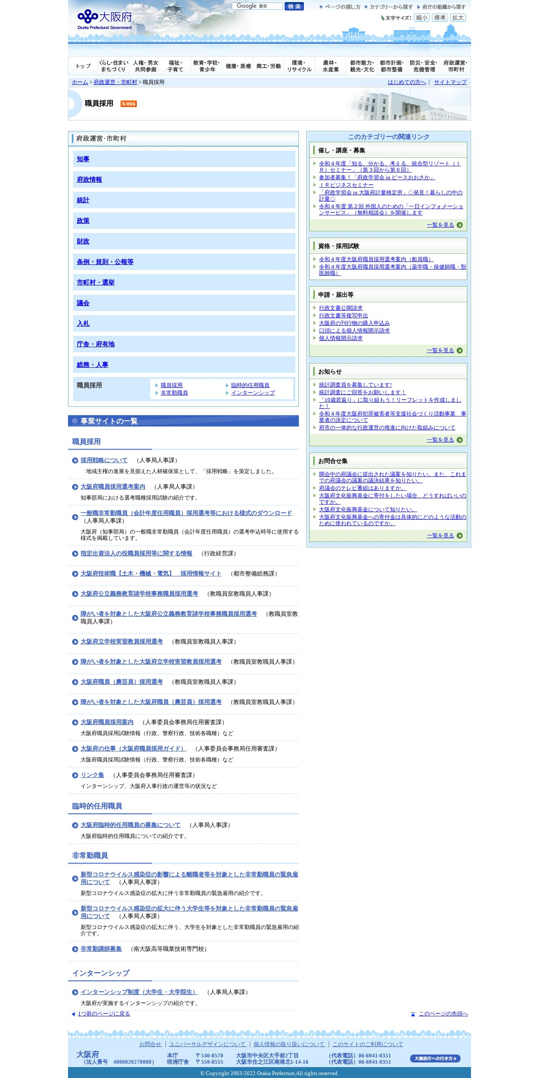The image size is (539, 1078).
Task: Select 商工・労働 menu item
Action: 269,66
